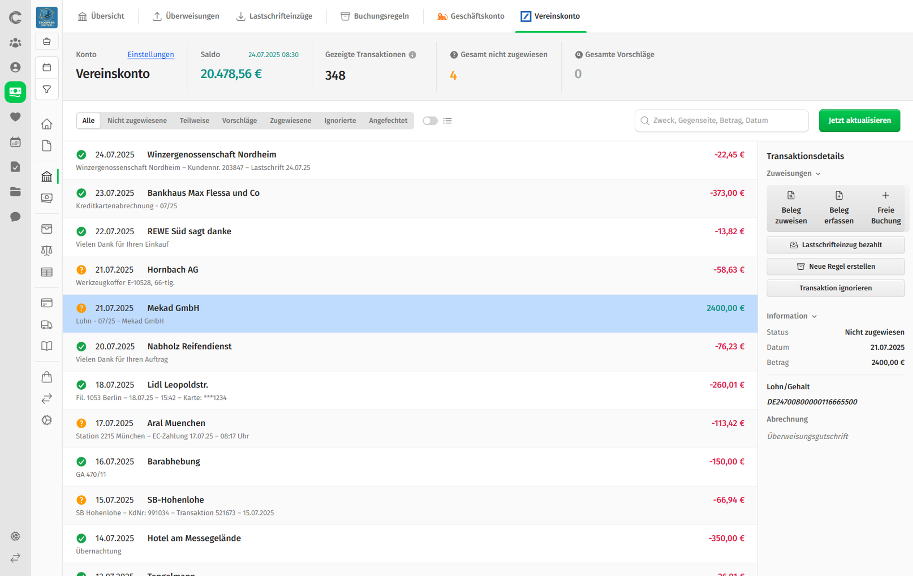
Task: Open the Einstellungen link
Action: pos(150,54)
